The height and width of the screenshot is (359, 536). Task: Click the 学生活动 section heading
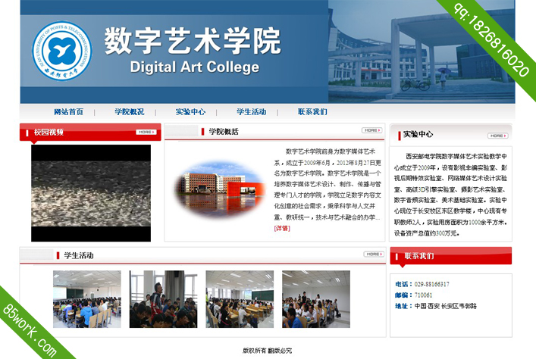tap(79, 255)
